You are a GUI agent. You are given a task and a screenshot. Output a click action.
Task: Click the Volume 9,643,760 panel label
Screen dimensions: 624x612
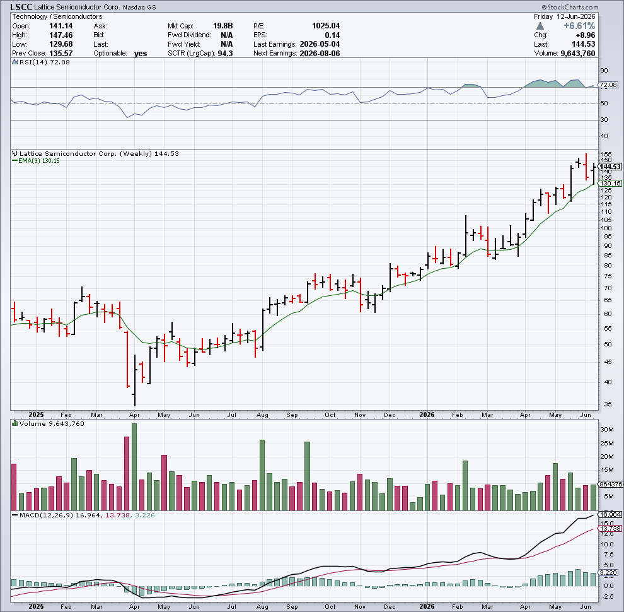(52, 423)
